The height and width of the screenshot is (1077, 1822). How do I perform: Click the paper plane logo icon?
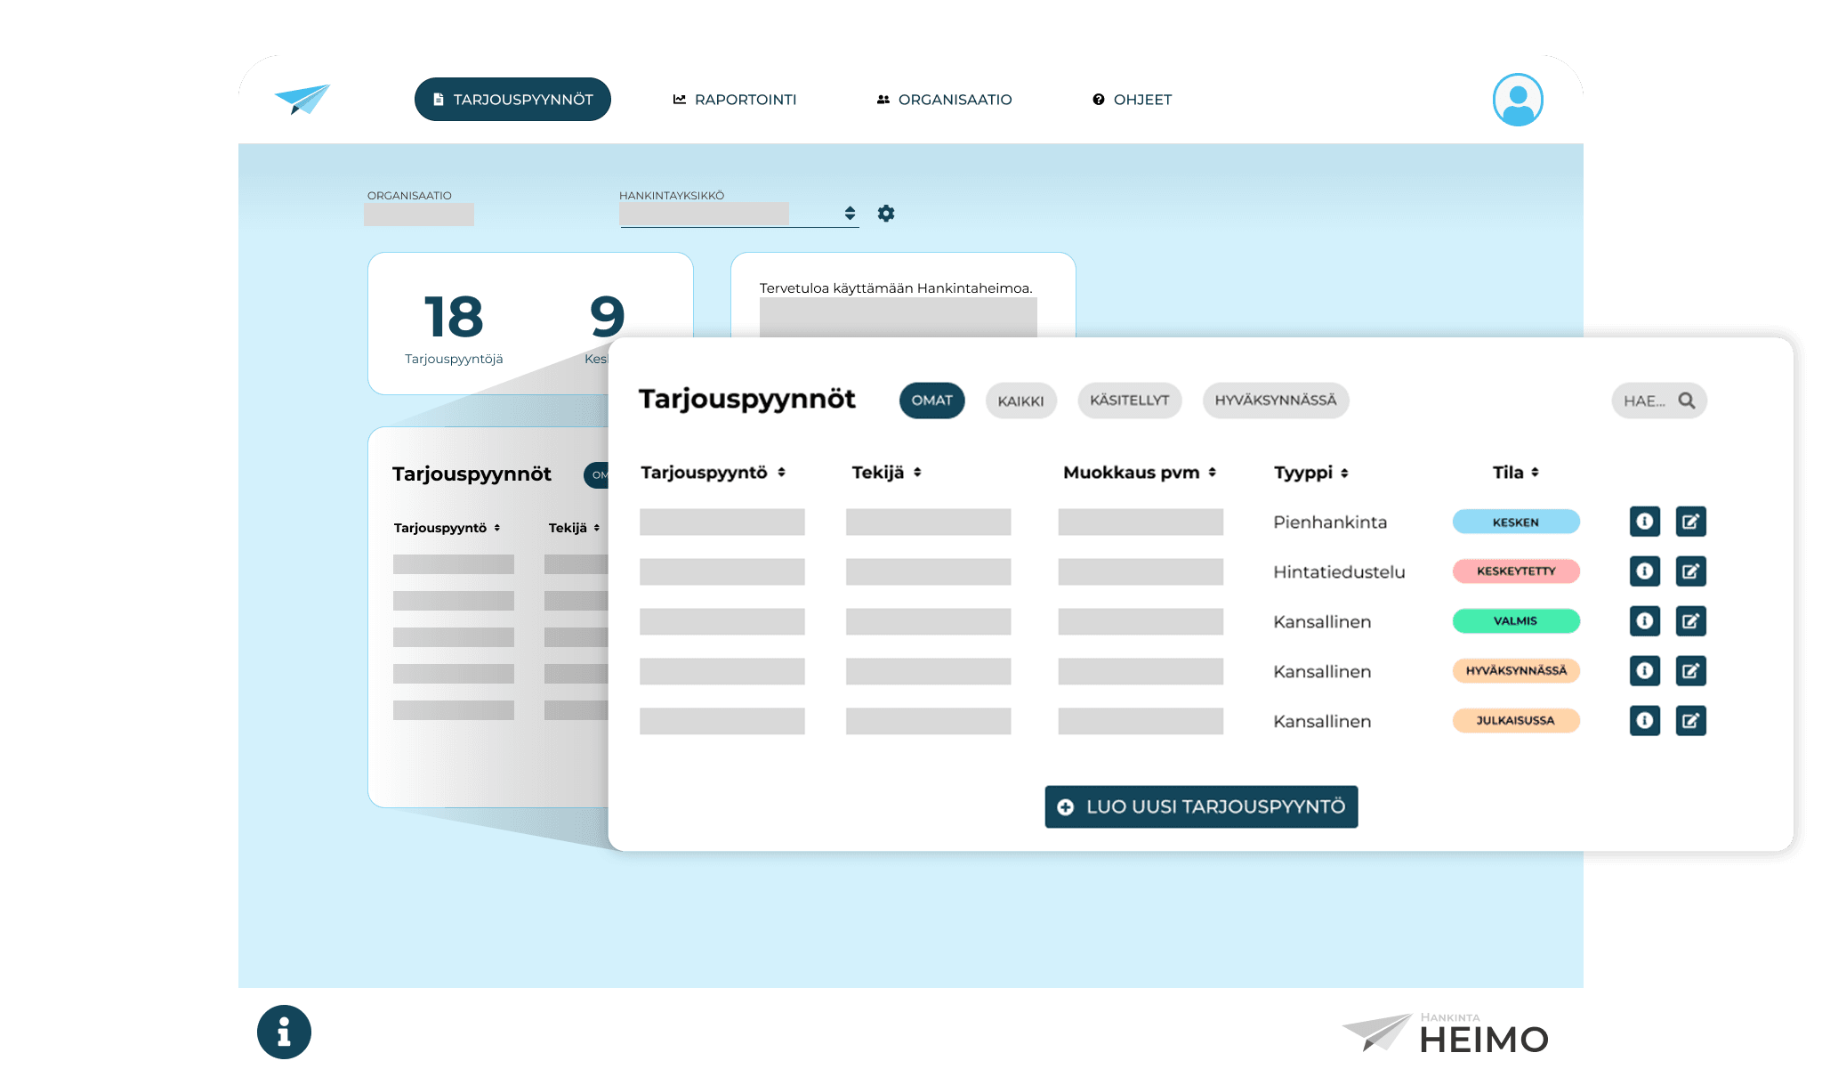pyautogui.click(x=302, y=99)
